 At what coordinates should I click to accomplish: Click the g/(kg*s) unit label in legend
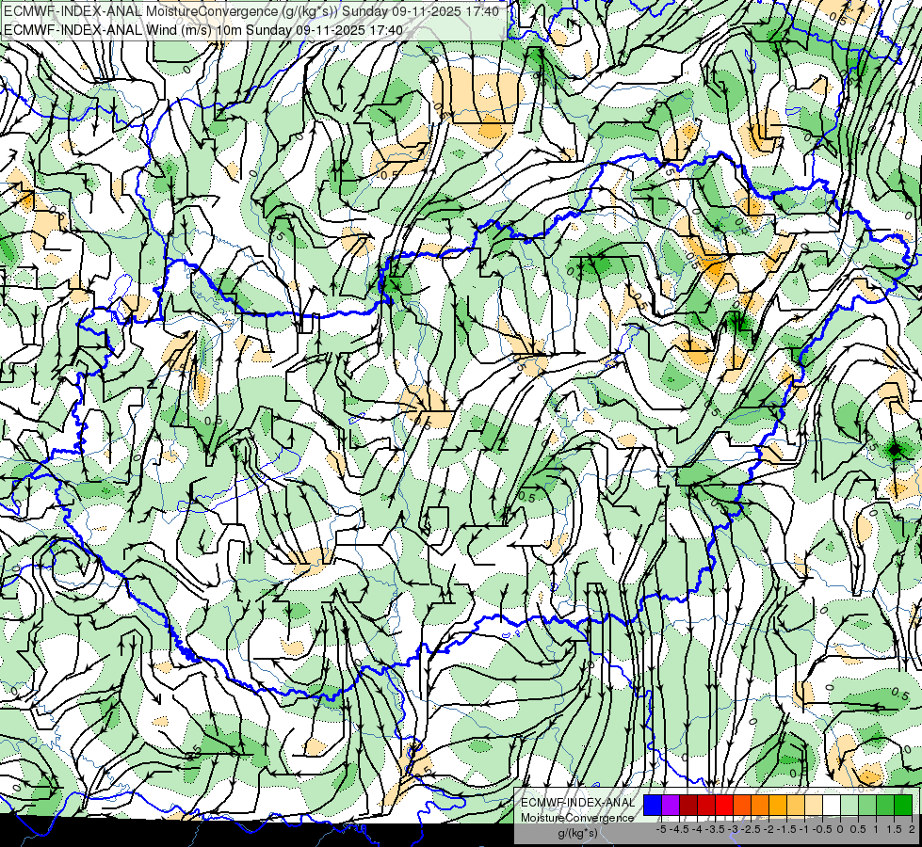578,833
